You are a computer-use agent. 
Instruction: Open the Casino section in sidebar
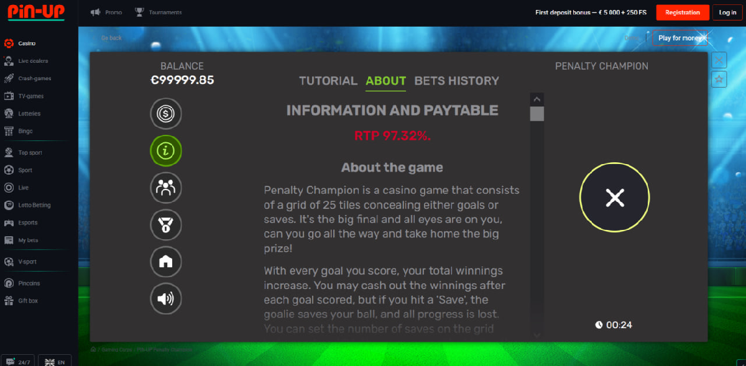26,43
